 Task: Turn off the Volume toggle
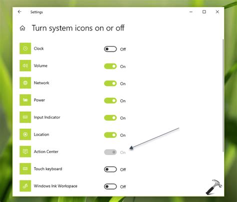click(110, 66)
